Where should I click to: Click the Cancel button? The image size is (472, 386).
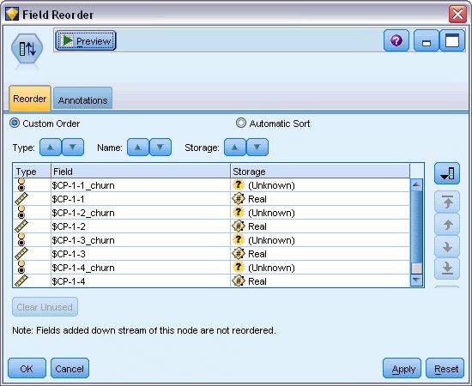coord(70,368)
